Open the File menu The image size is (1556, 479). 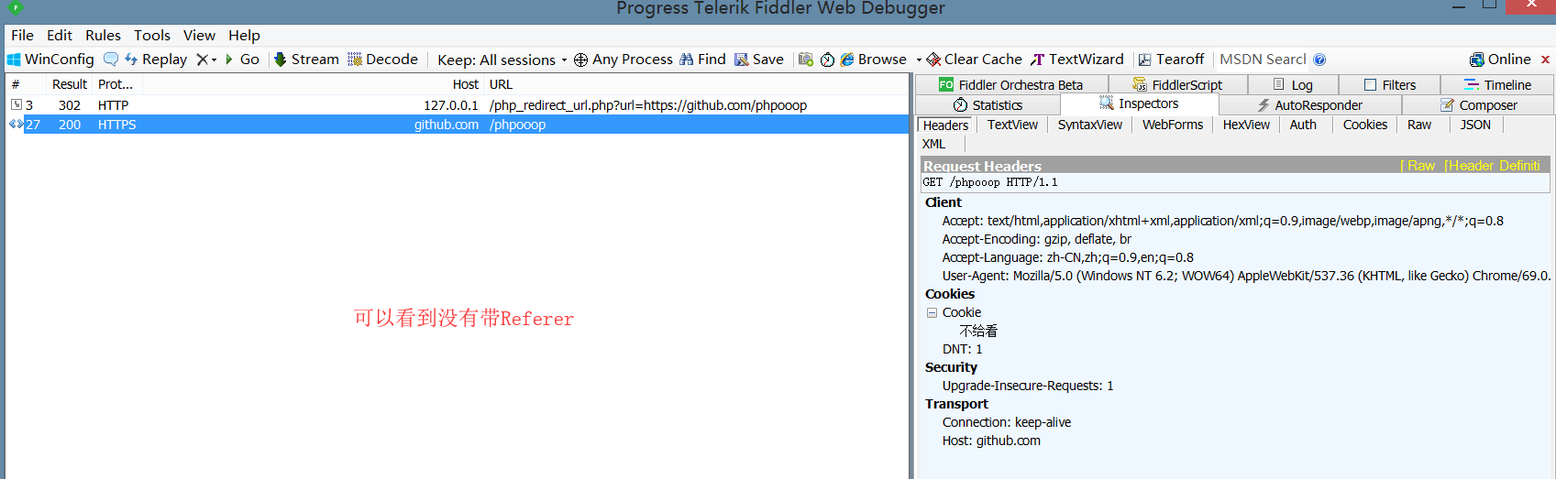pyautogui.click(x=22, y=35)
